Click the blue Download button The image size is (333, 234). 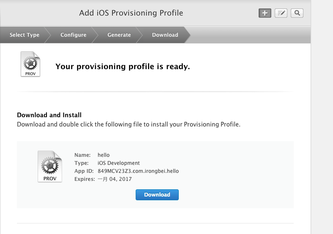(x=157, y=194)
